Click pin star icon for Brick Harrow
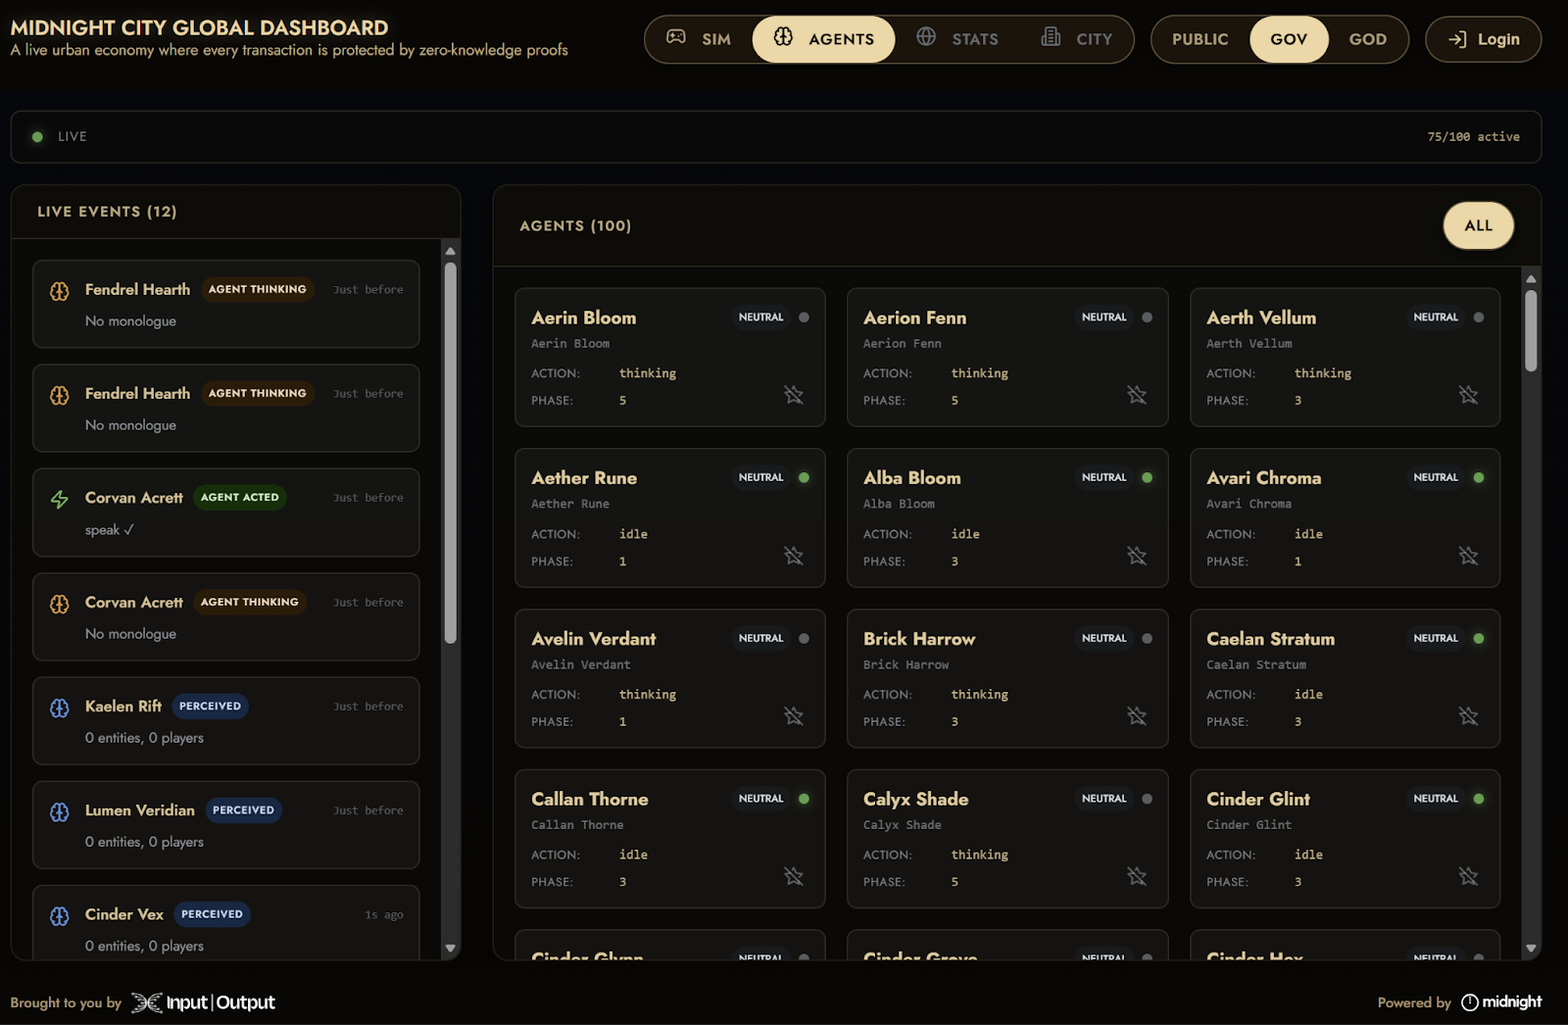The width and height of the screenshot is (1568, 1025). [1136, 716]
